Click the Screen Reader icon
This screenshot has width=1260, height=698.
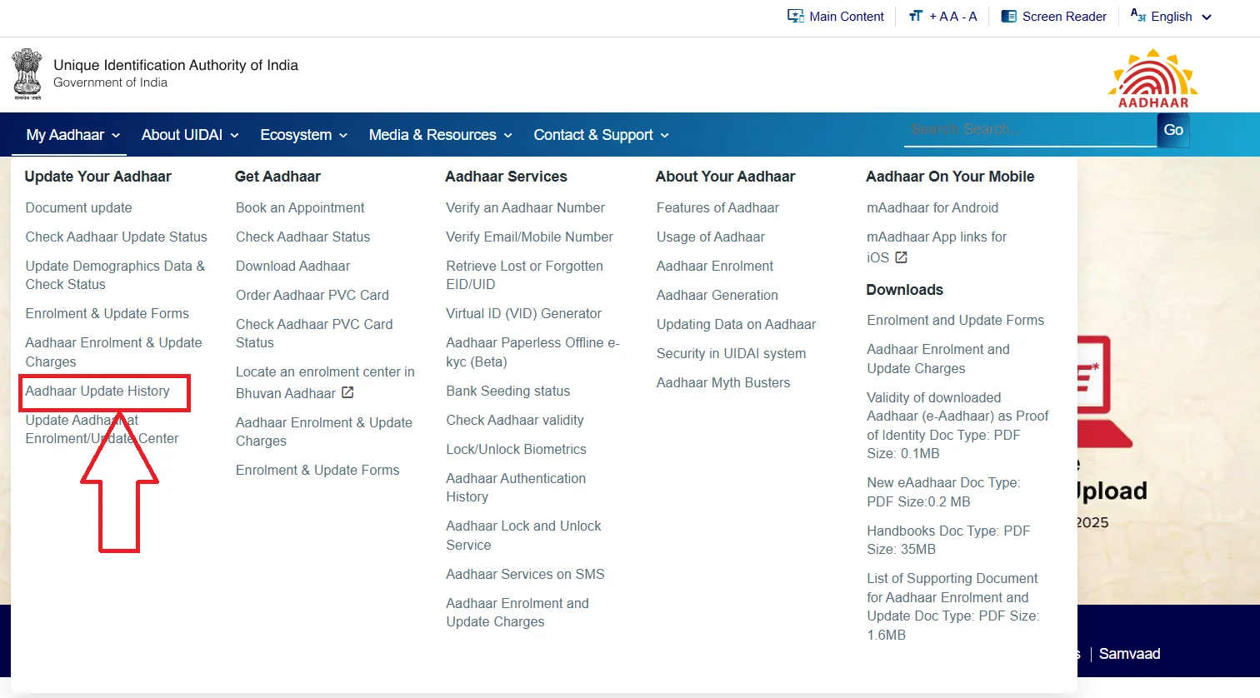(x=1008, y=17)
